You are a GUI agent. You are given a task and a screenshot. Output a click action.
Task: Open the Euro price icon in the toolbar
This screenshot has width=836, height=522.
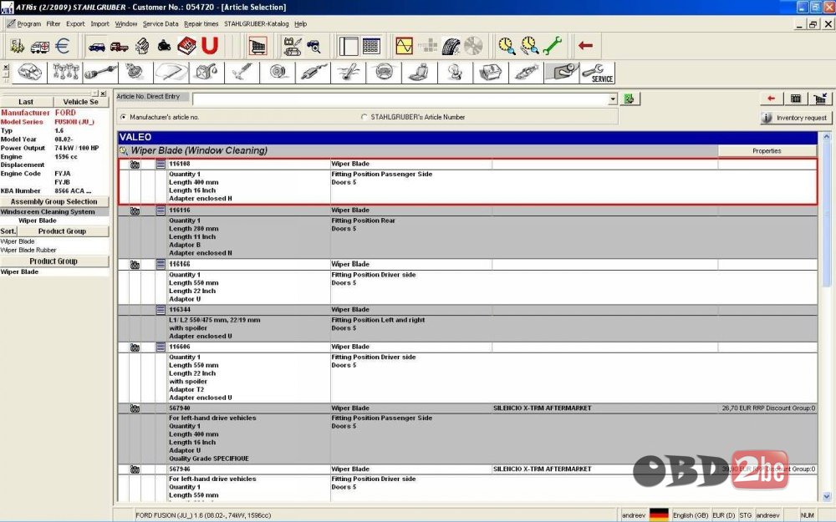[63, 46]
